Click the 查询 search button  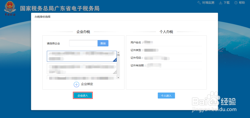click(x=103, y=43)
